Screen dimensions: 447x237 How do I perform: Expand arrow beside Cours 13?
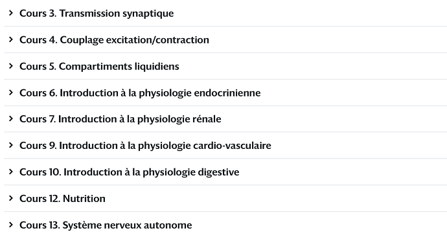coord(11,225)
